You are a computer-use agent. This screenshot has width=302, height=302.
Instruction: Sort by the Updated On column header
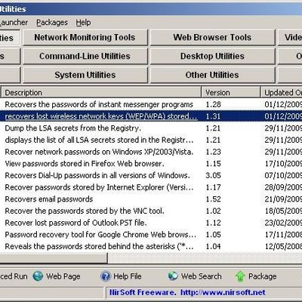[282, 92]
